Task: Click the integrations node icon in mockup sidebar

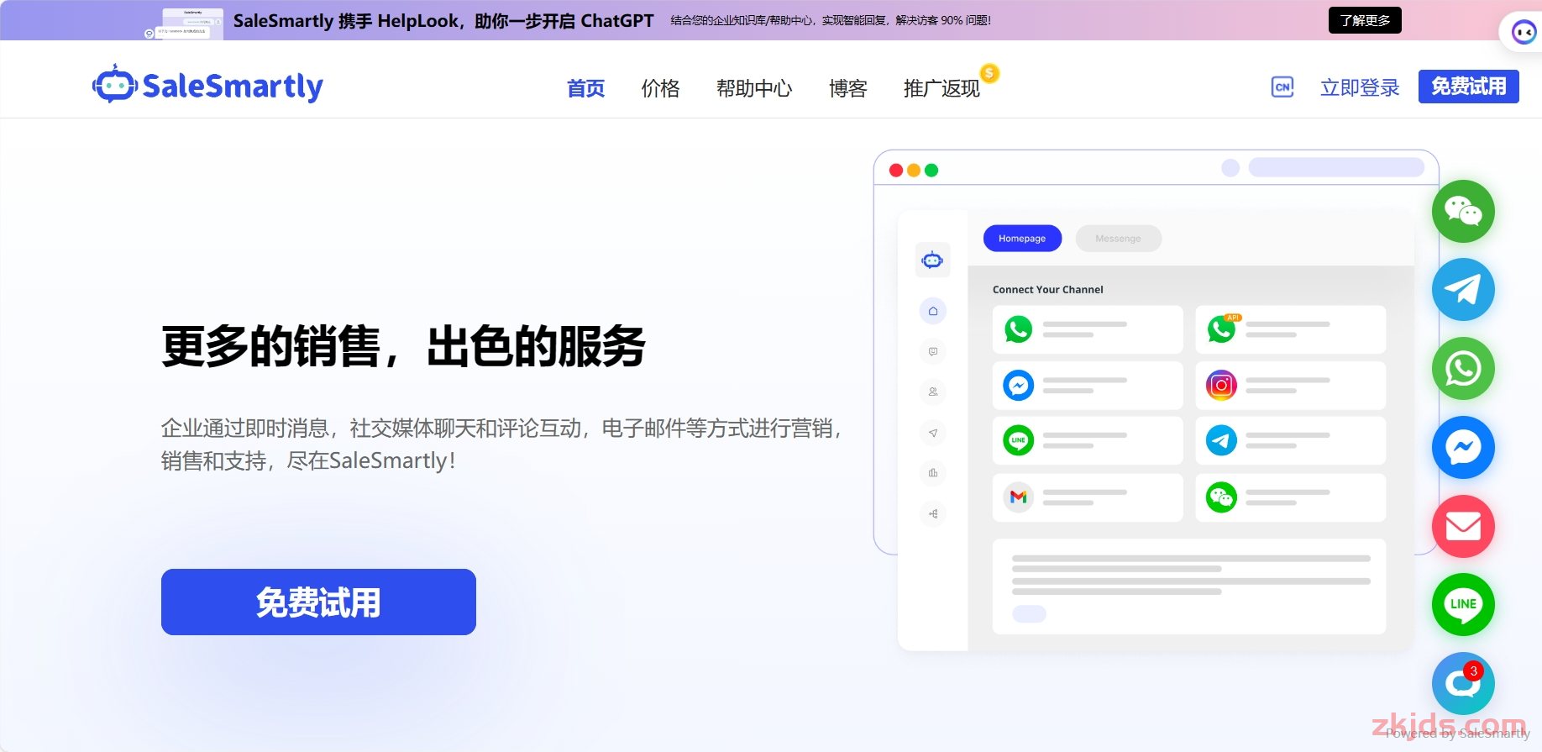Action: (x=932, y=513)
